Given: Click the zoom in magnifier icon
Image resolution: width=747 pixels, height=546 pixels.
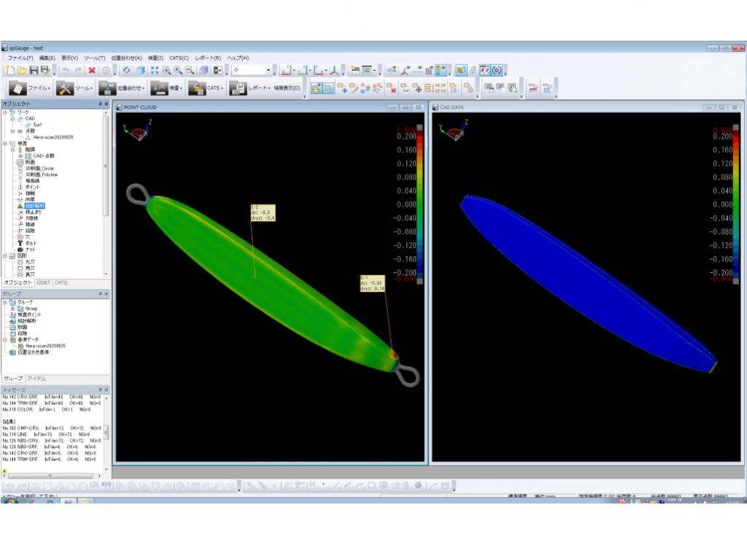Looking at the screenshot, I should (177, 70).
